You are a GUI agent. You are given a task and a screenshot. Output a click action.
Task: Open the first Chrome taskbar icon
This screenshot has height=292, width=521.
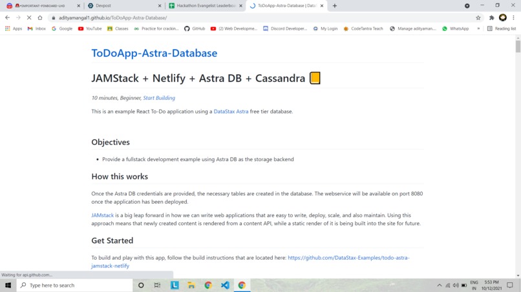208,285
